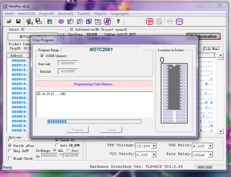Close the MiniPro window
Viewport: 231px width, 177px height.
click(220, 5)
